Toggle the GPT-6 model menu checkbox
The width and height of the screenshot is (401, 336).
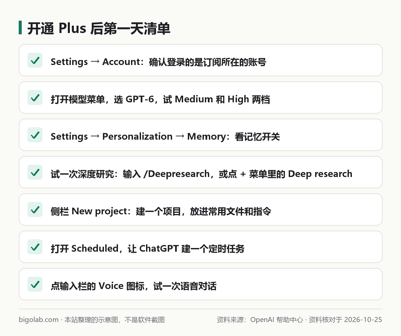(35, 98)
